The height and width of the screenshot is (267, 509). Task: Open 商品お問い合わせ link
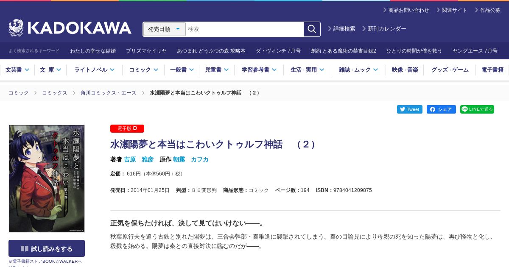406,10
